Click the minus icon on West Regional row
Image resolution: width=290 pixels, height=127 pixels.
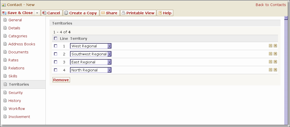270,46
